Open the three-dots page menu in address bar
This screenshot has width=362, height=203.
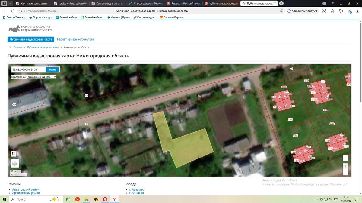point(276,11)
